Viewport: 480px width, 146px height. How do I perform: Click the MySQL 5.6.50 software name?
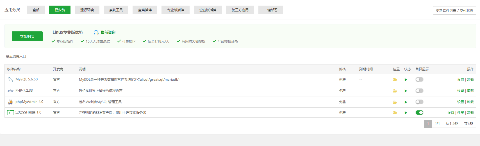tap(26, 79)
